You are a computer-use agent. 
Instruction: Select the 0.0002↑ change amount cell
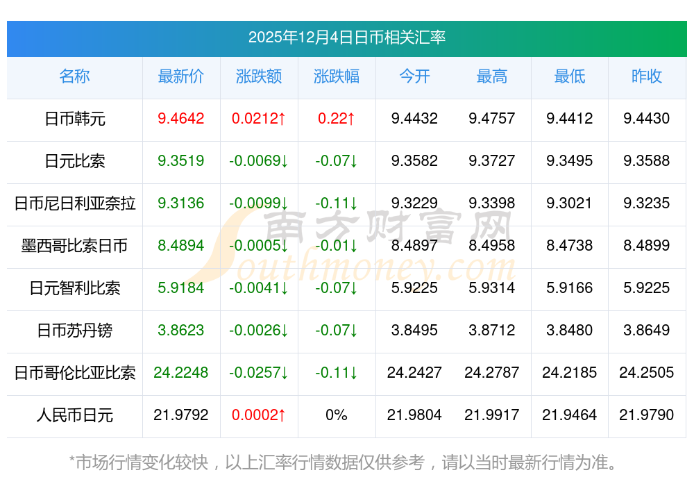coord(259,415)
